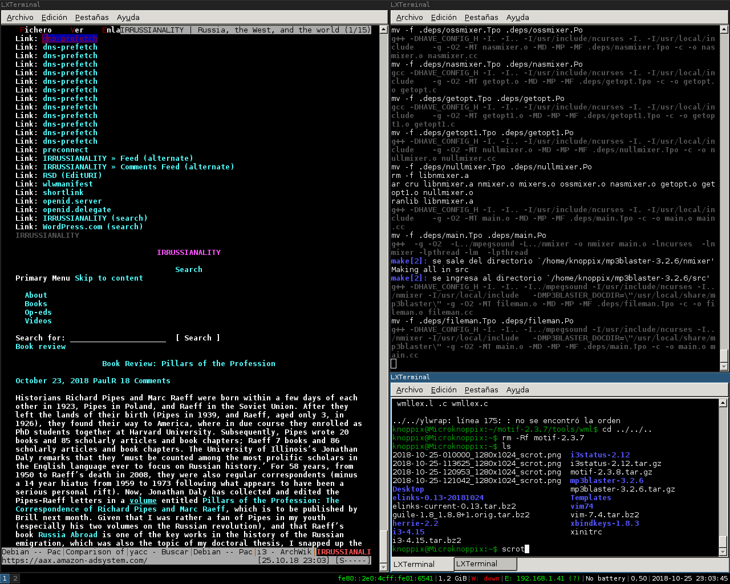Click the scroll-up arrow in make-output terminal
This screenshot has width=730, height=584.
pyautogui.click(x=724, y=30)
